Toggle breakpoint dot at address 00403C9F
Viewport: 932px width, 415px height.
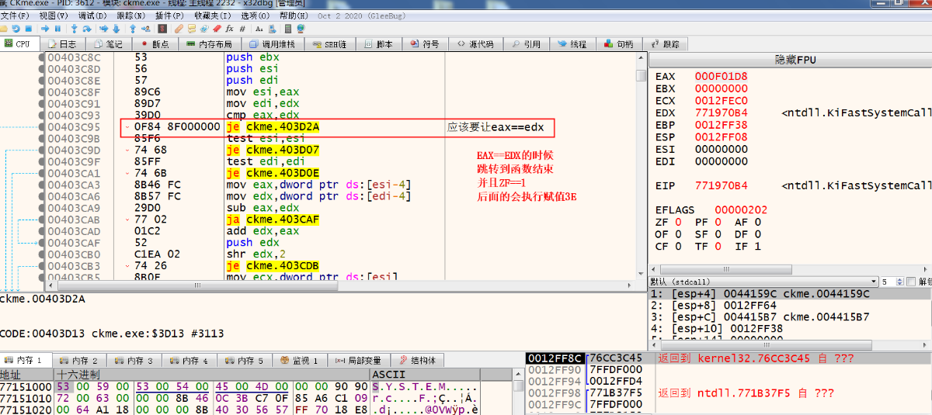41,162
